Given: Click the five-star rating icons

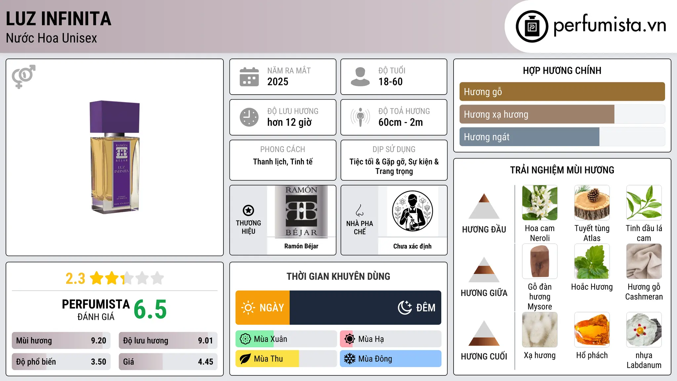Looking at the screenshot, I should (127, 278).
